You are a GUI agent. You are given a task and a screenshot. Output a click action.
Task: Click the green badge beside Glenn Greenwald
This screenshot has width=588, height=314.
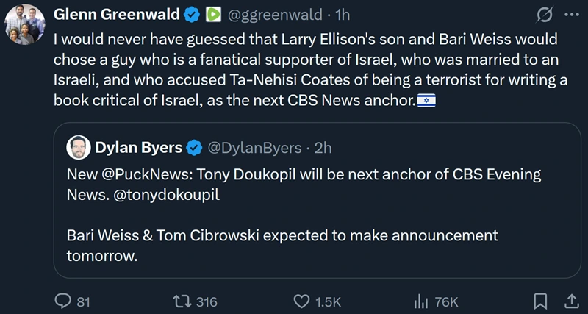tap(212, 14)
